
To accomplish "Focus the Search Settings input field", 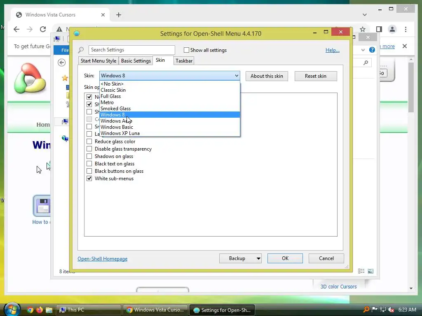I will [x=131, y=50].
